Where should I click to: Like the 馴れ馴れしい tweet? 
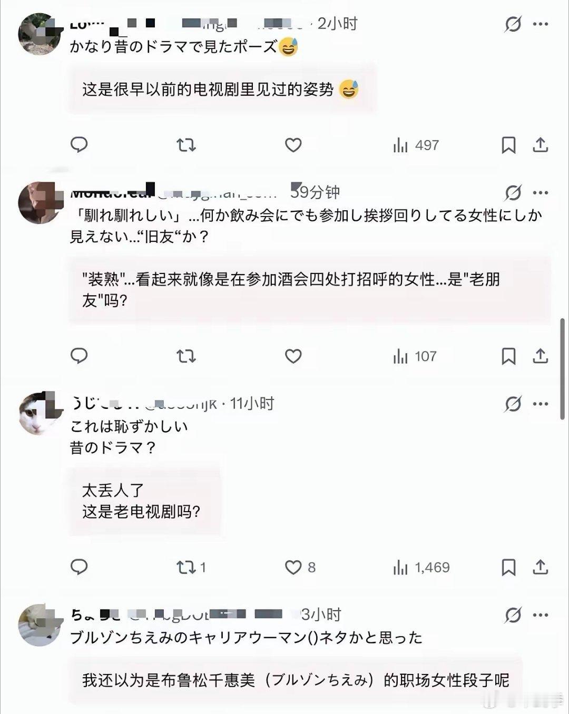point(293,357)
